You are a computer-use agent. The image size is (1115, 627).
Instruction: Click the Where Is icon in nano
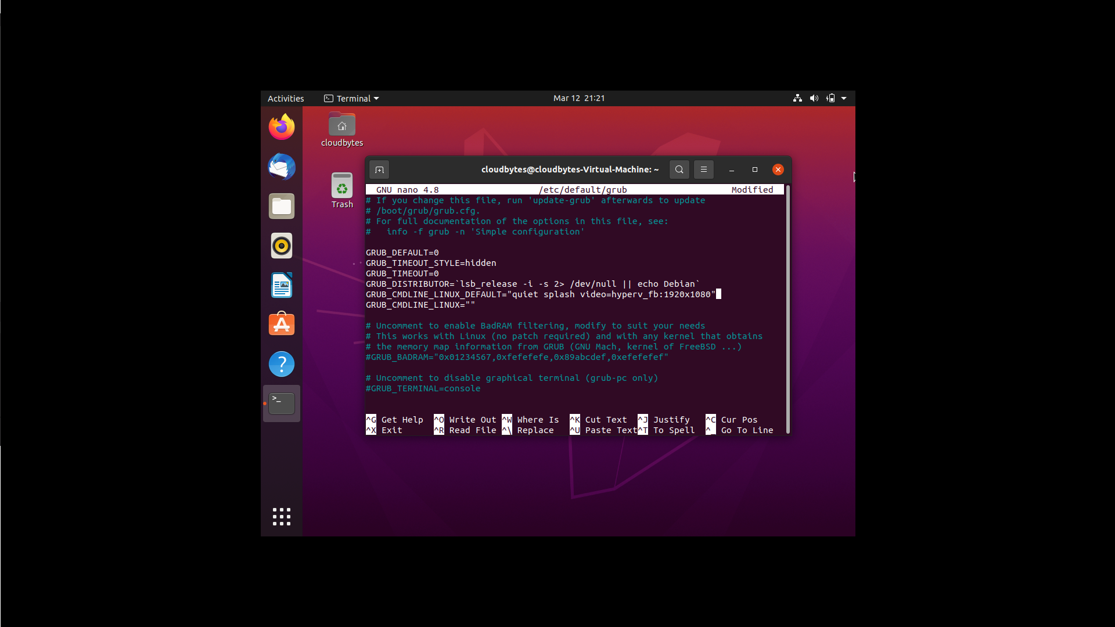point(506,420)
